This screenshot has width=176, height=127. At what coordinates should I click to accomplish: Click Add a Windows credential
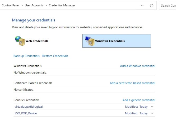[x=137, y=66]
